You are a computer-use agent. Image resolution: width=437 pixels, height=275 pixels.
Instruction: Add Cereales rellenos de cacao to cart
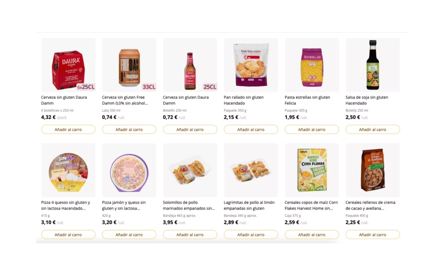(372, 235)
